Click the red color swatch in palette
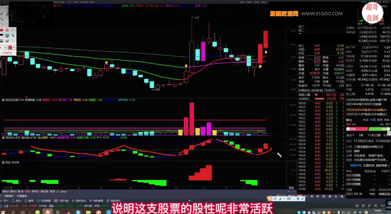Screen dimensions: 391x214 [10, 48]
